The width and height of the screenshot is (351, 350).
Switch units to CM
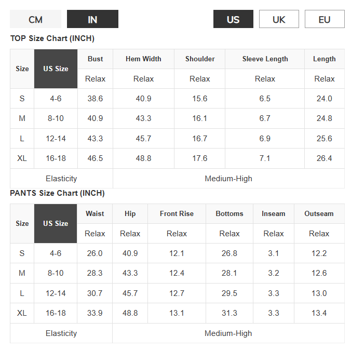point(35,19)
